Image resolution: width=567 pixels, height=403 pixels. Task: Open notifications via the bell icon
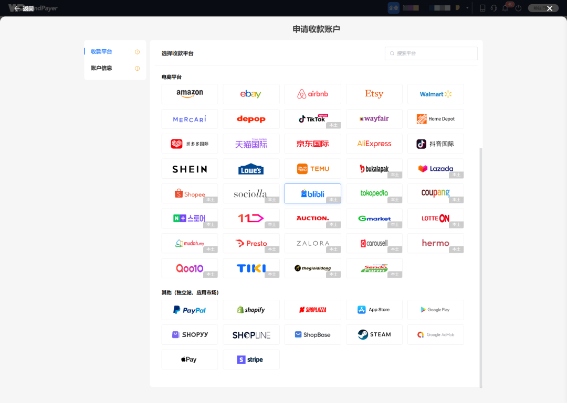[505, 8]
